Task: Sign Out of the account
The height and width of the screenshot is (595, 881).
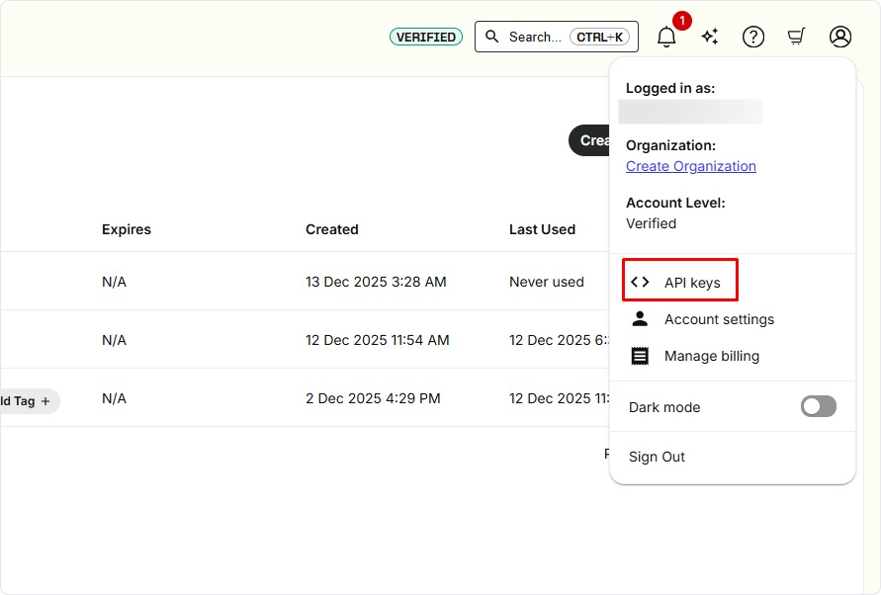Action: pyautogui.click(x=657, y=457)
